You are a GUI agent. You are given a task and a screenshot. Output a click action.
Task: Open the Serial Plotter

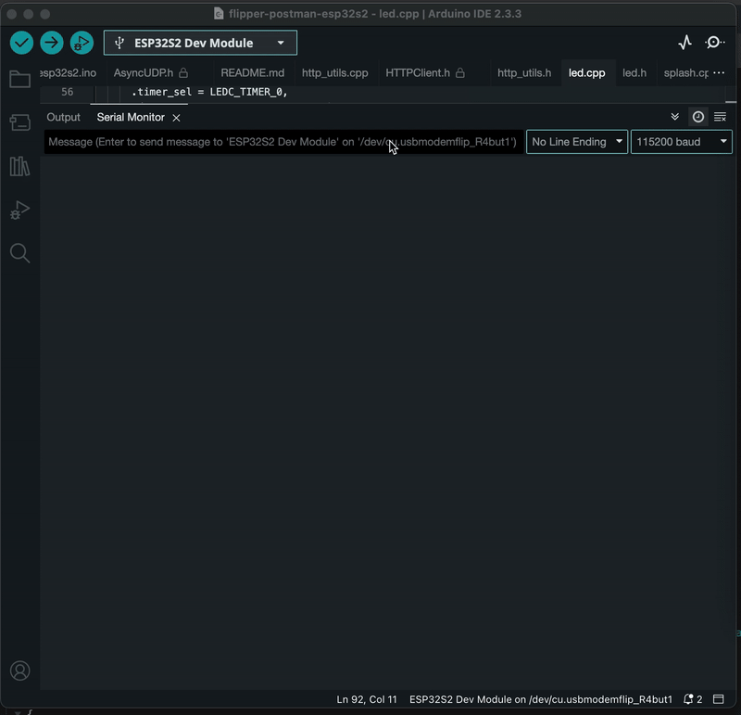(x=684, y=43)
